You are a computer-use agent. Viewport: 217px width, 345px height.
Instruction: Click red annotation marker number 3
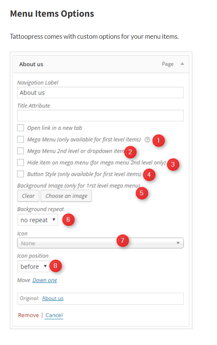click(x=173, y=165)
